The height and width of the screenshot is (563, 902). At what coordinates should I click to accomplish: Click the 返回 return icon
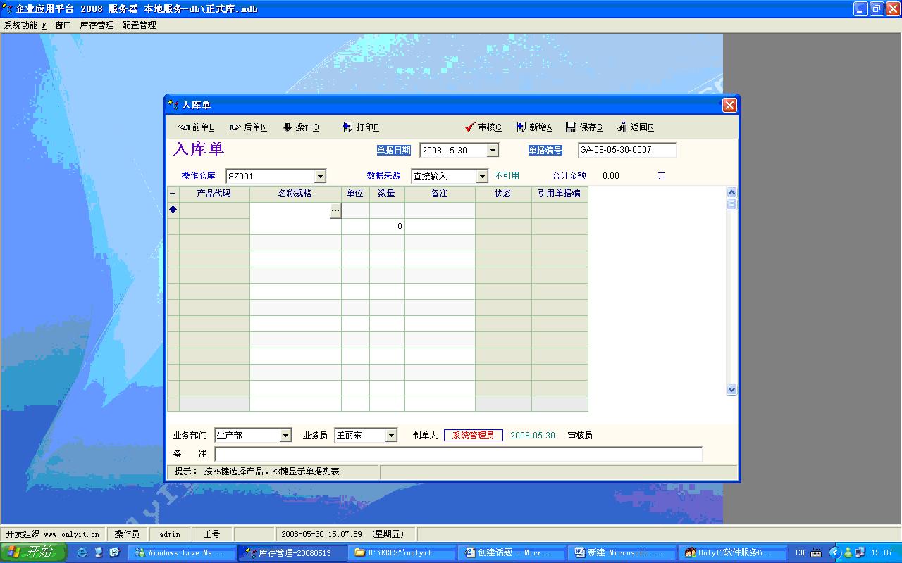(622, 127)
